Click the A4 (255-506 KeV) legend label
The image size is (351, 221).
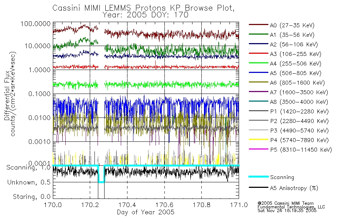click(x=296, y=64)
